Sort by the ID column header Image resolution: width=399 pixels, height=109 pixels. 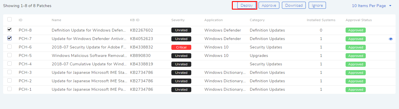click(20, 20)
